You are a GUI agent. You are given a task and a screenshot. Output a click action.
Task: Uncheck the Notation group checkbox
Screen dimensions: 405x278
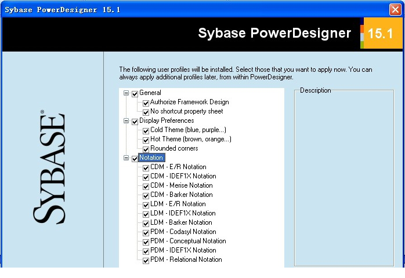tap(135, 159)
